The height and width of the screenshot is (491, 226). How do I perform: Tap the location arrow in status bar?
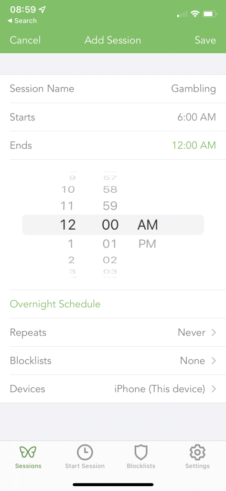[x=42, y=10]
